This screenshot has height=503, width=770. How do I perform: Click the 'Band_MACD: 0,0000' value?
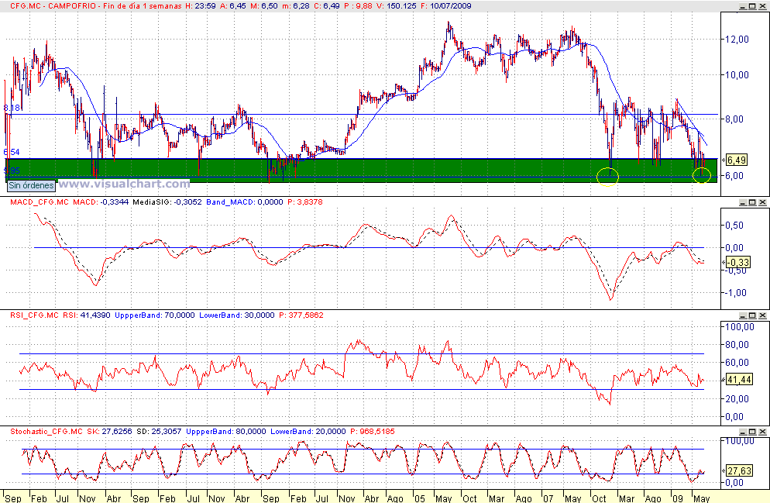tap(245, 202)
